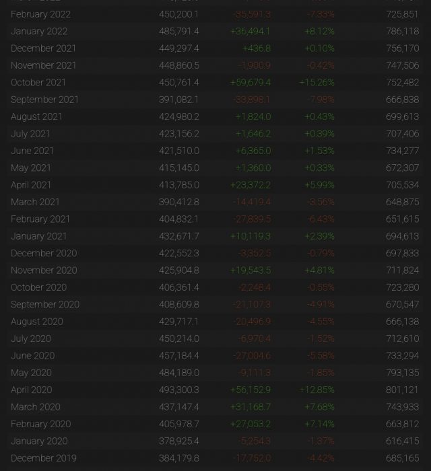Select peak players value 793,135
Screen dimensions: 431x471
point(403,373)
